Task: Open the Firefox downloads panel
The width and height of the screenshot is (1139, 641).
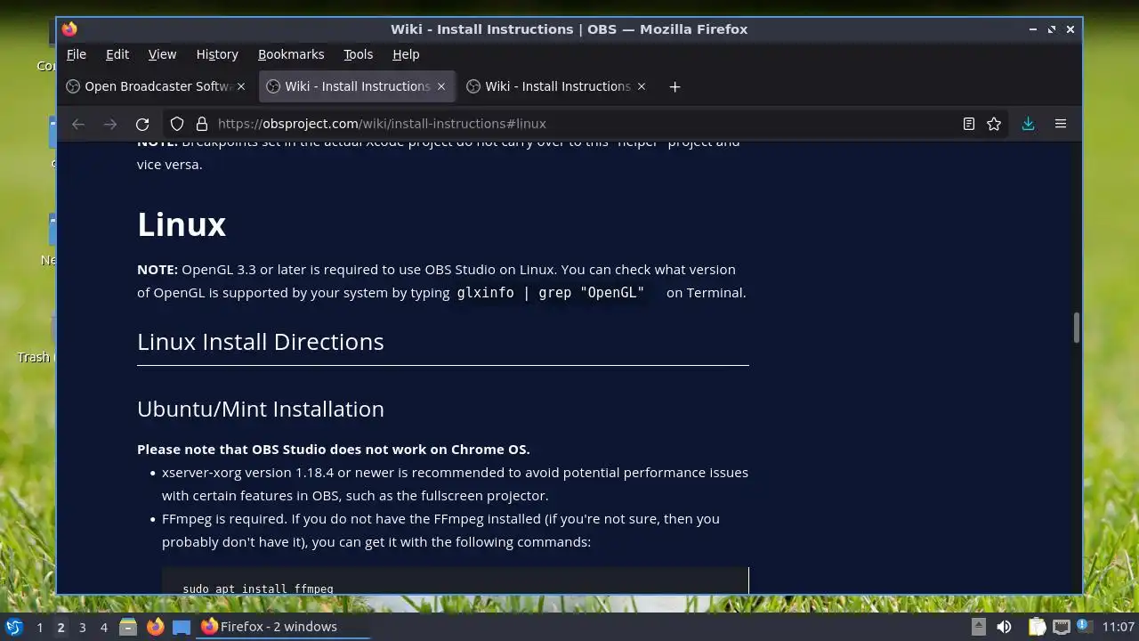Action: (x=1028, y=124)
